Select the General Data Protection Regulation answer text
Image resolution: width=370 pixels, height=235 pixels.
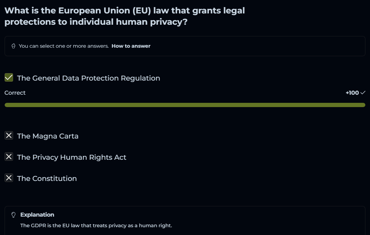(88, 78)
